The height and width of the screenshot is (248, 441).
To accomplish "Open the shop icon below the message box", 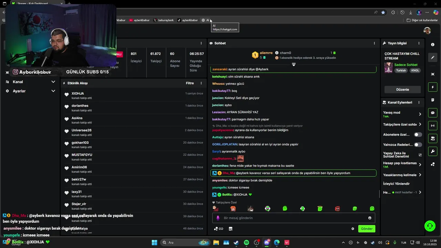I will (231, 229).
